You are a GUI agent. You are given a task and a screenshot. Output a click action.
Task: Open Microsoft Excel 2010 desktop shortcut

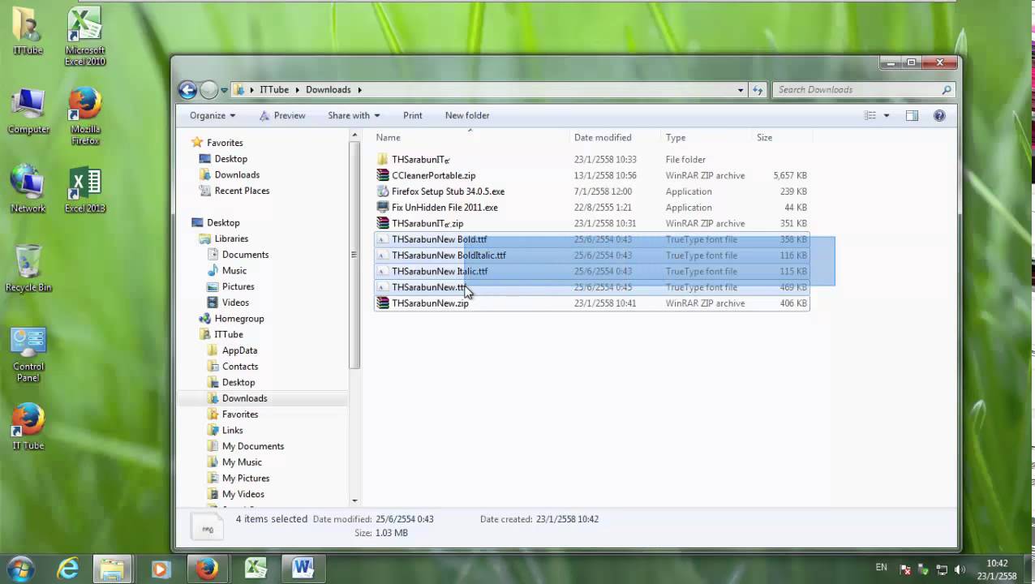coord(85,36)
